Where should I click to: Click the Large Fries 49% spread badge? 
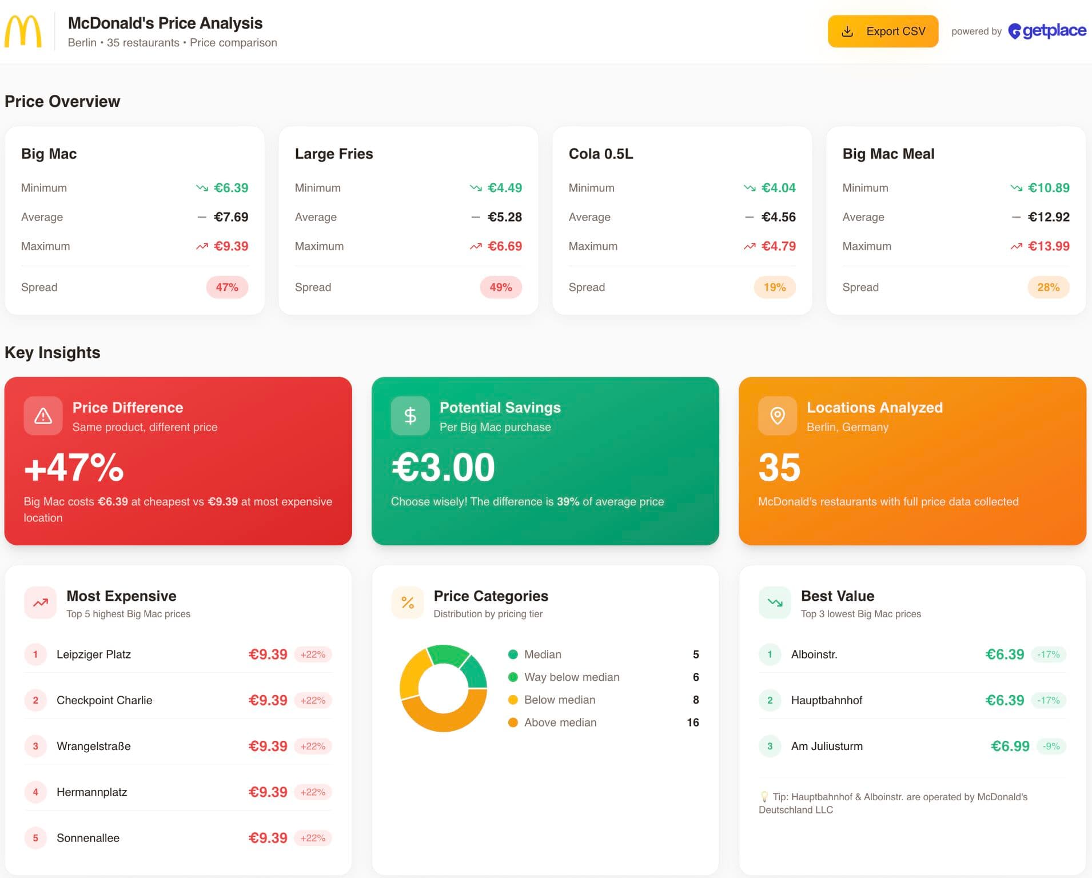pos(500,288)
